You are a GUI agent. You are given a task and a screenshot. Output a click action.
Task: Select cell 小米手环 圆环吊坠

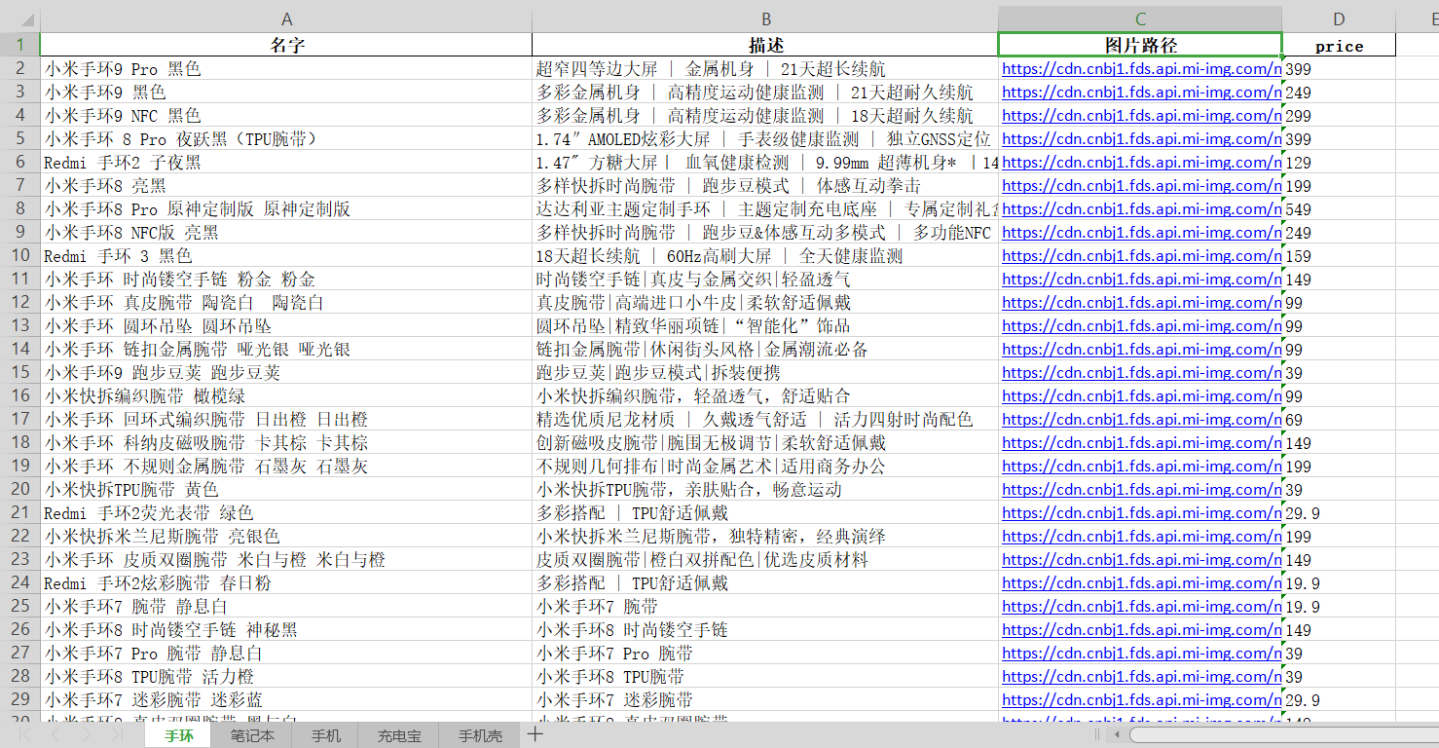pos(286,325)
